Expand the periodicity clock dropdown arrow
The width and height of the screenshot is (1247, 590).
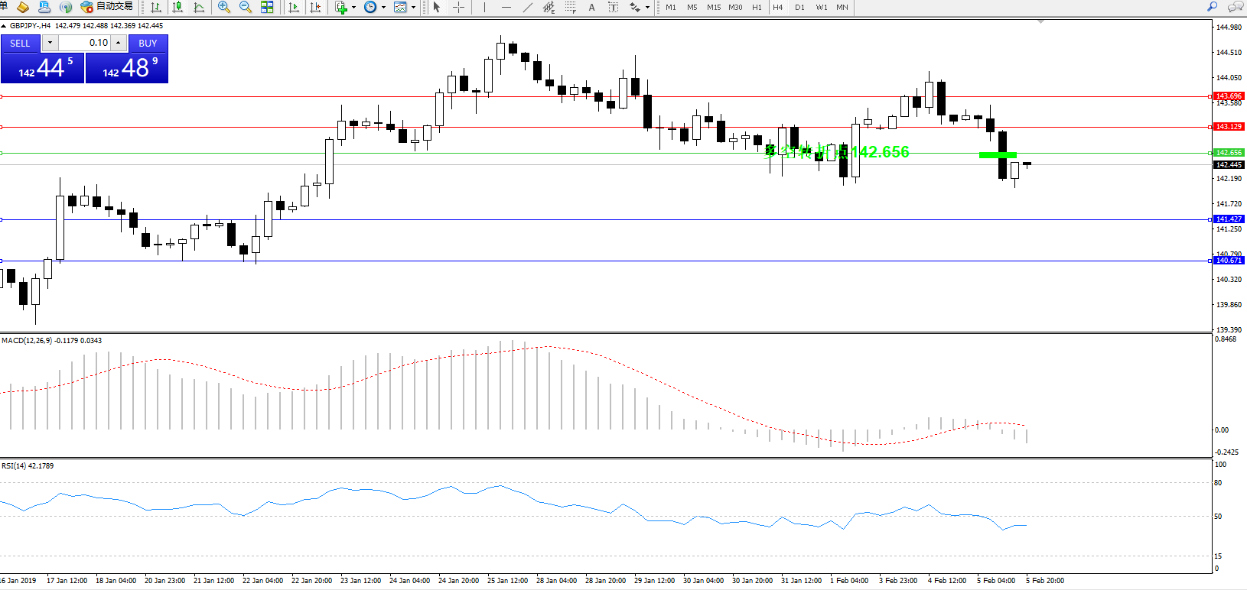click(383, 8)
